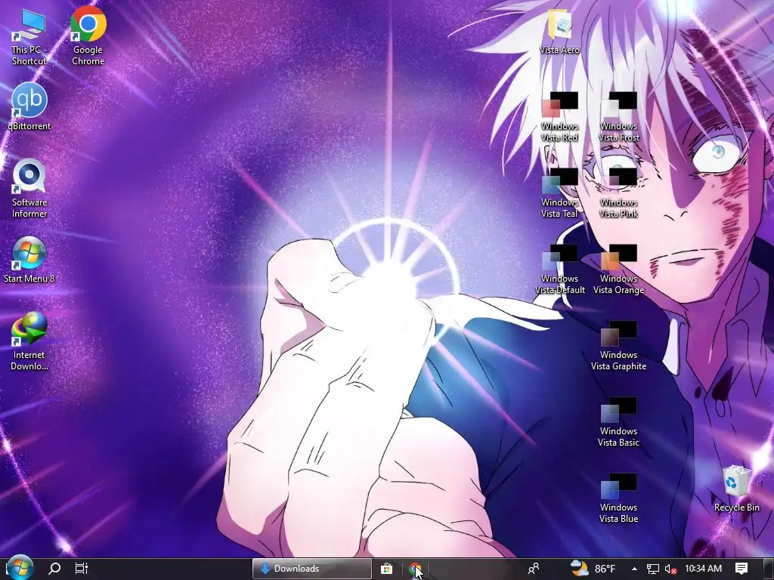Image resolution: width=774 pixels, height=580 pixels.
Task: Click the Windows Start orb
Action: (20, 568)
